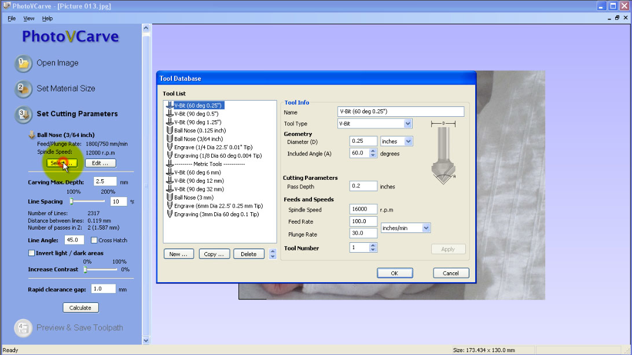Click the Line Spacing slider handle
632x355 pixels.
coord(72,201)
